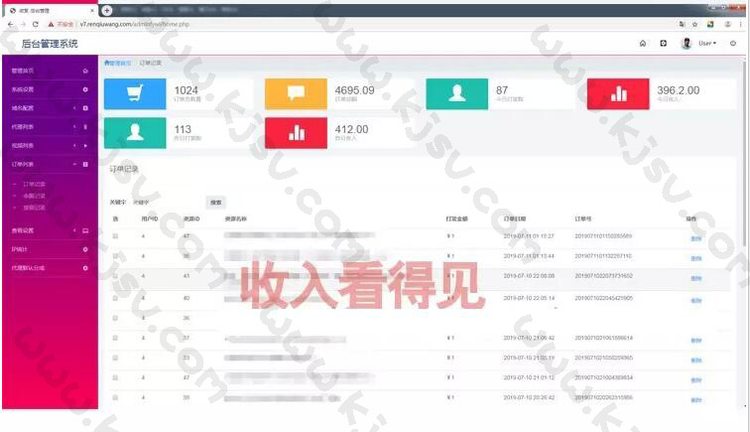Click the 用户ID column header
The image size is (750, 432).
pos(150,218)
